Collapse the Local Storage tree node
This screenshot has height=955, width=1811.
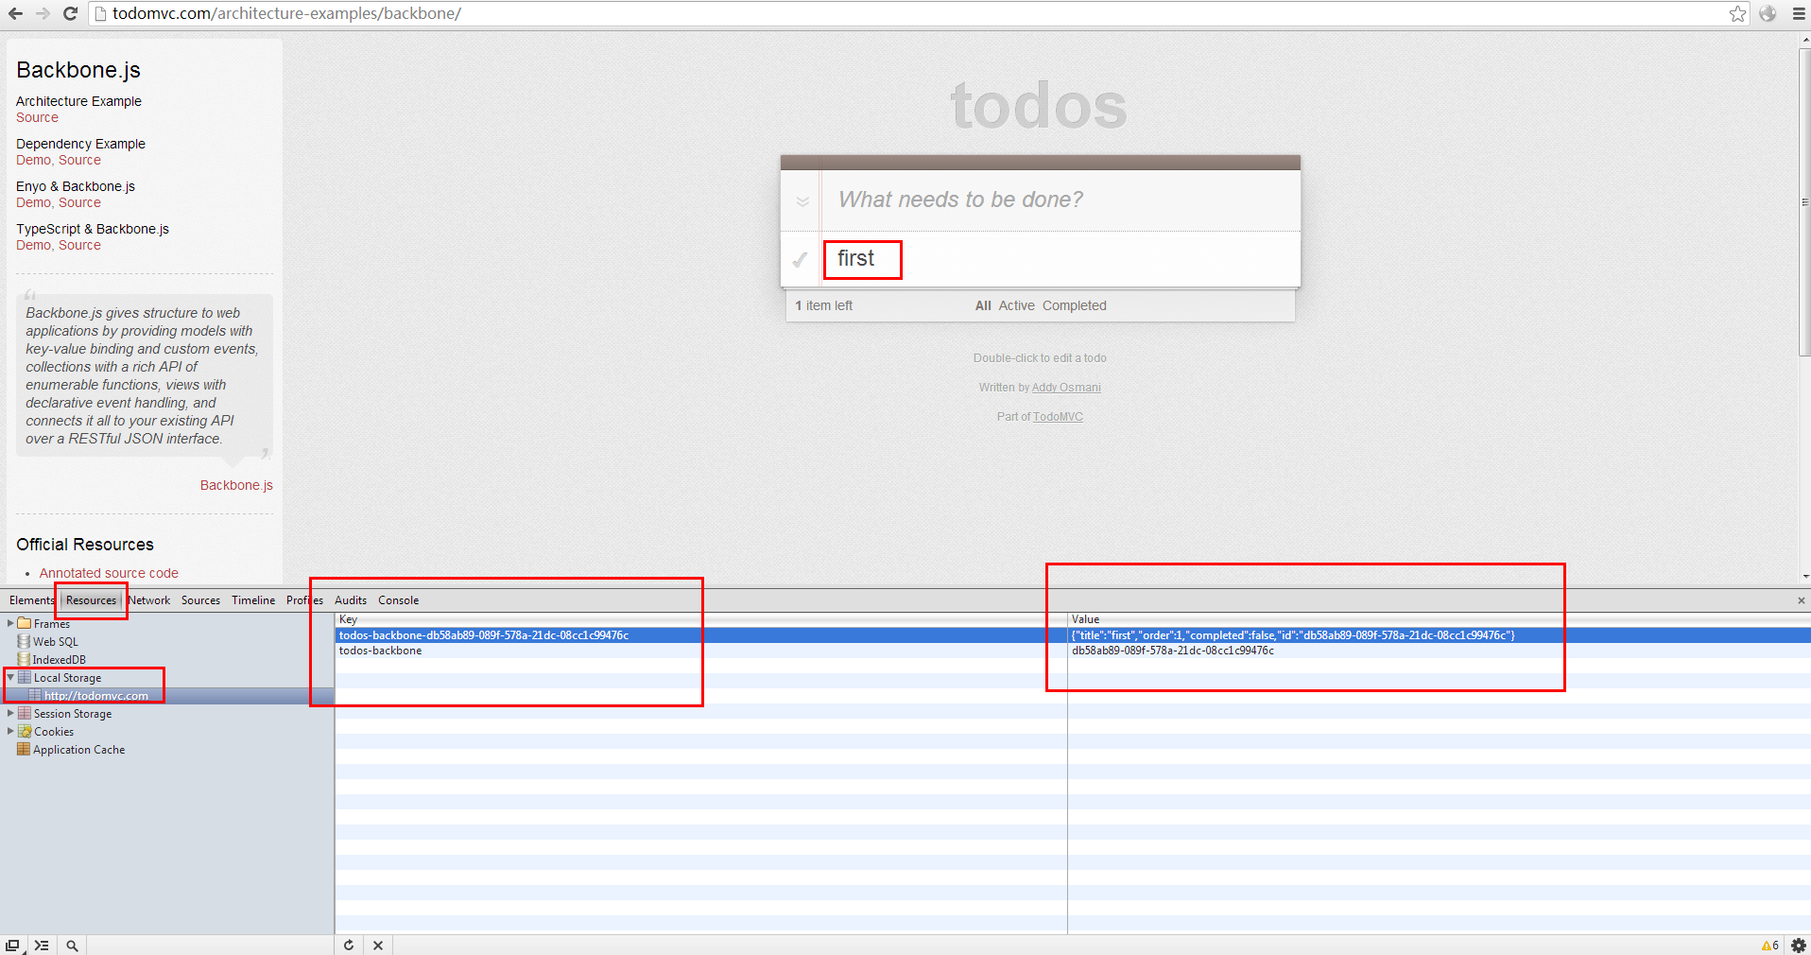10,678
